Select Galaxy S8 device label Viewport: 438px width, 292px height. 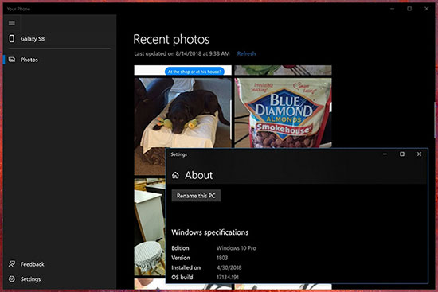click(x=33, y=39)
